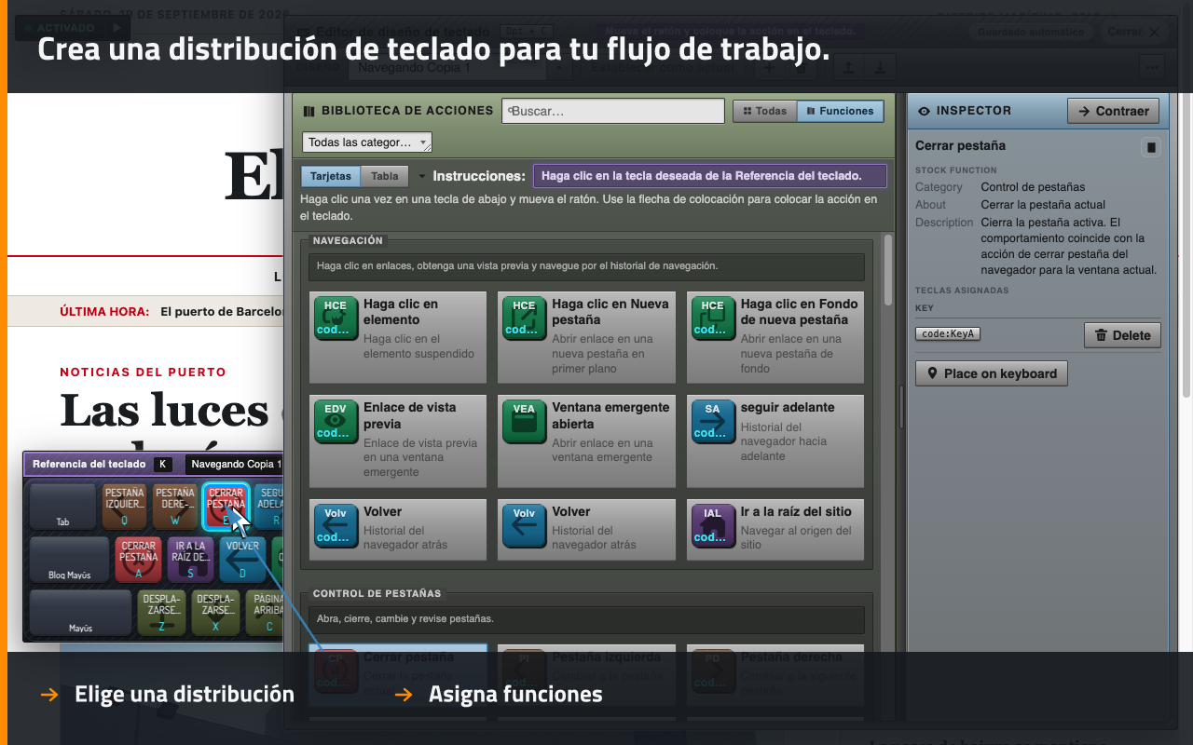Click the W key Pestaña derecha in keyboard reference
This screenshot has height=745, width=1193.
click(x=175, y=506)
